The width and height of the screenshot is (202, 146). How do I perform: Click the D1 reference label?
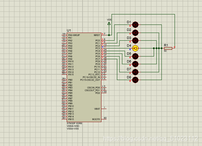(x=129, y=22)
